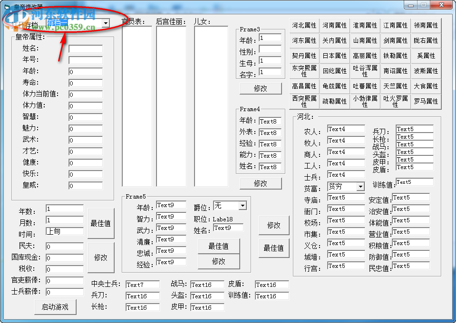Click 最佳值 next to the 年数 fields
The image size is (456, 323).
(101, 223)
